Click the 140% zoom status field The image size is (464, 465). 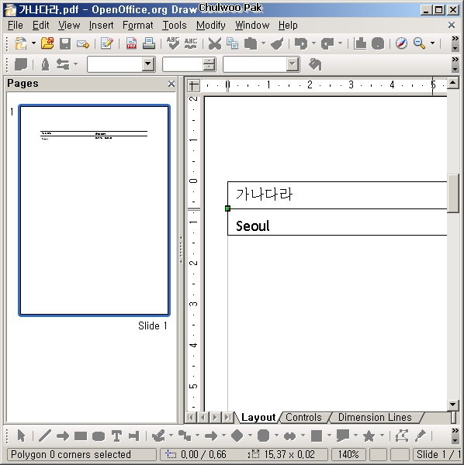click(x=348, y=454)
